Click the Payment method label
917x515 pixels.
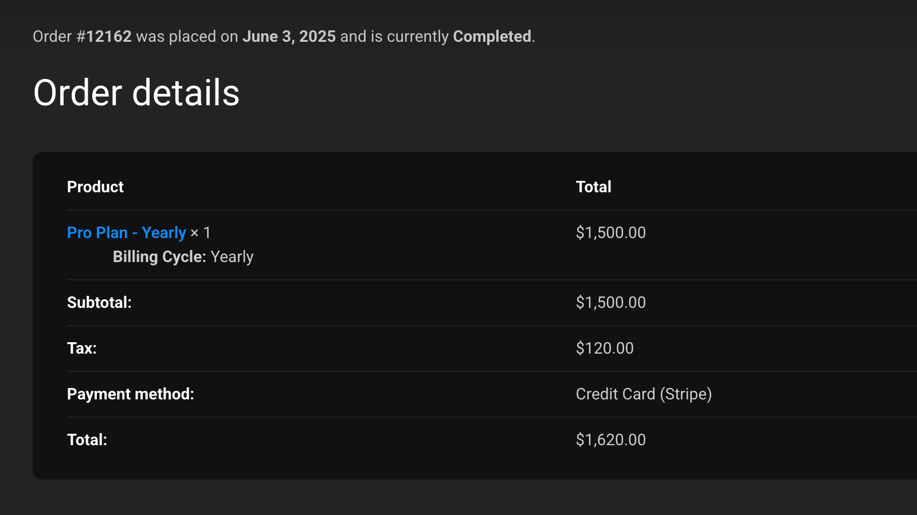tap(131, 394)
